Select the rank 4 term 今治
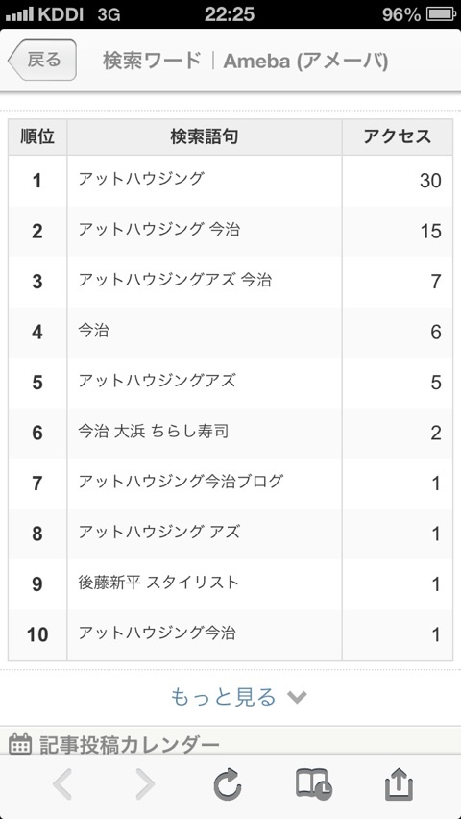The height and width of the screenshot is (819, 461). (x=93, y=331)
